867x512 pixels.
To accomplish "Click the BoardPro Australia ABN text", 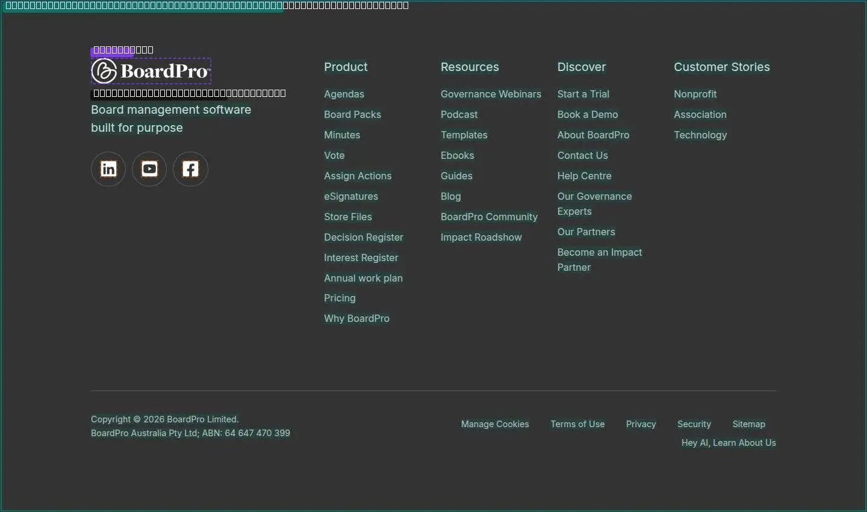I will tap(190, 433).
